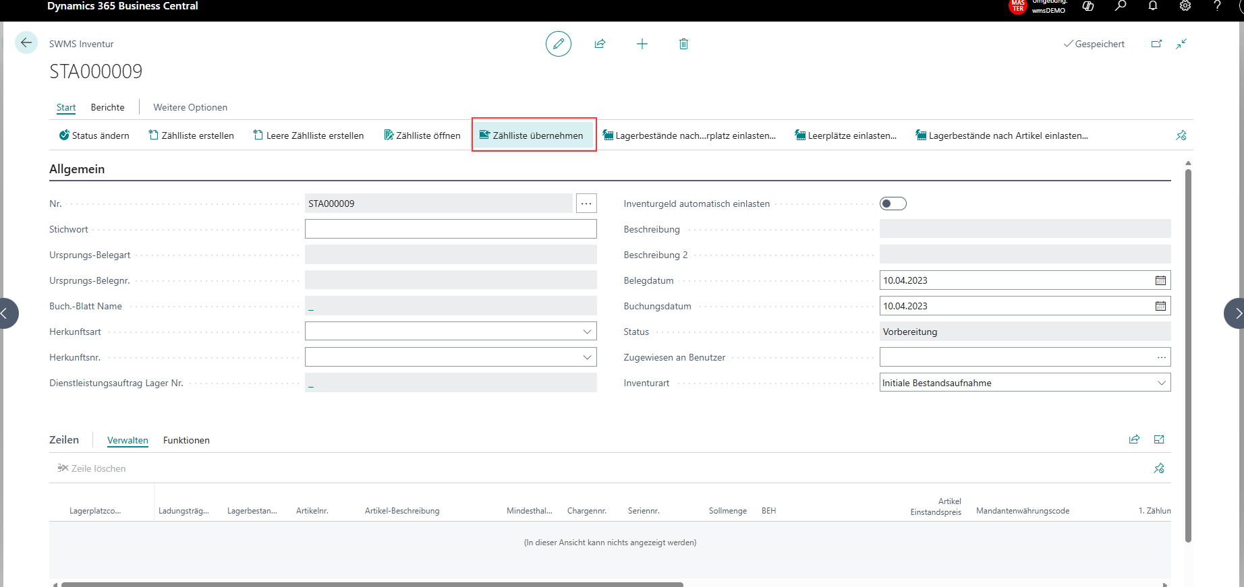Click the share icon in the header
Image resolution: width=1244 pixels, height=587 pixels.
pyautogui.click(x=600, y=44)
